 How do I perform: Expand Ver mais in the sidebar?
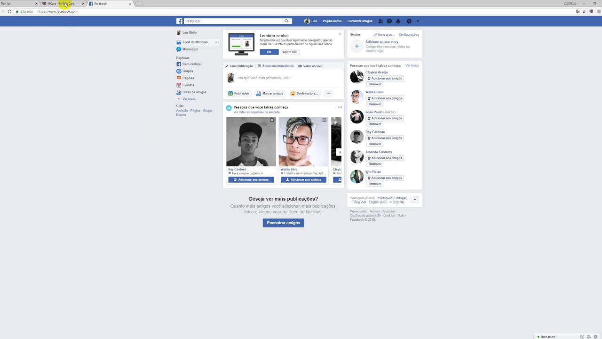tap(189, 99)
